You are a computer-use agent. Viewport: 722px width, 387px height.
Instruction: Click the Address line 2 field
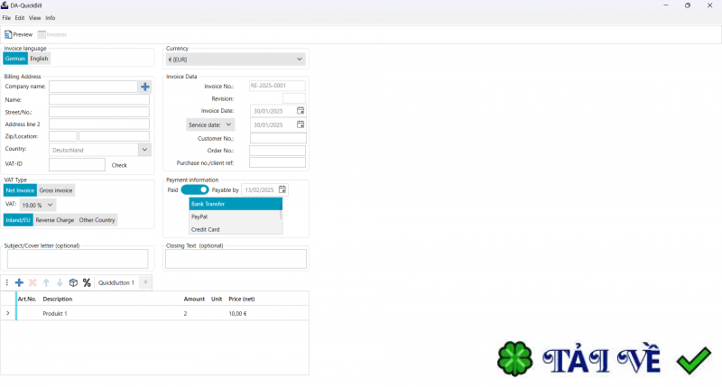(99, 124)
